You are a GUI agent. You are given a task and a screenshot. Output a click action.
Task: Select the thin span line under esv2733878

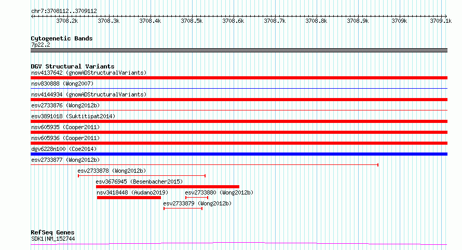142,176
